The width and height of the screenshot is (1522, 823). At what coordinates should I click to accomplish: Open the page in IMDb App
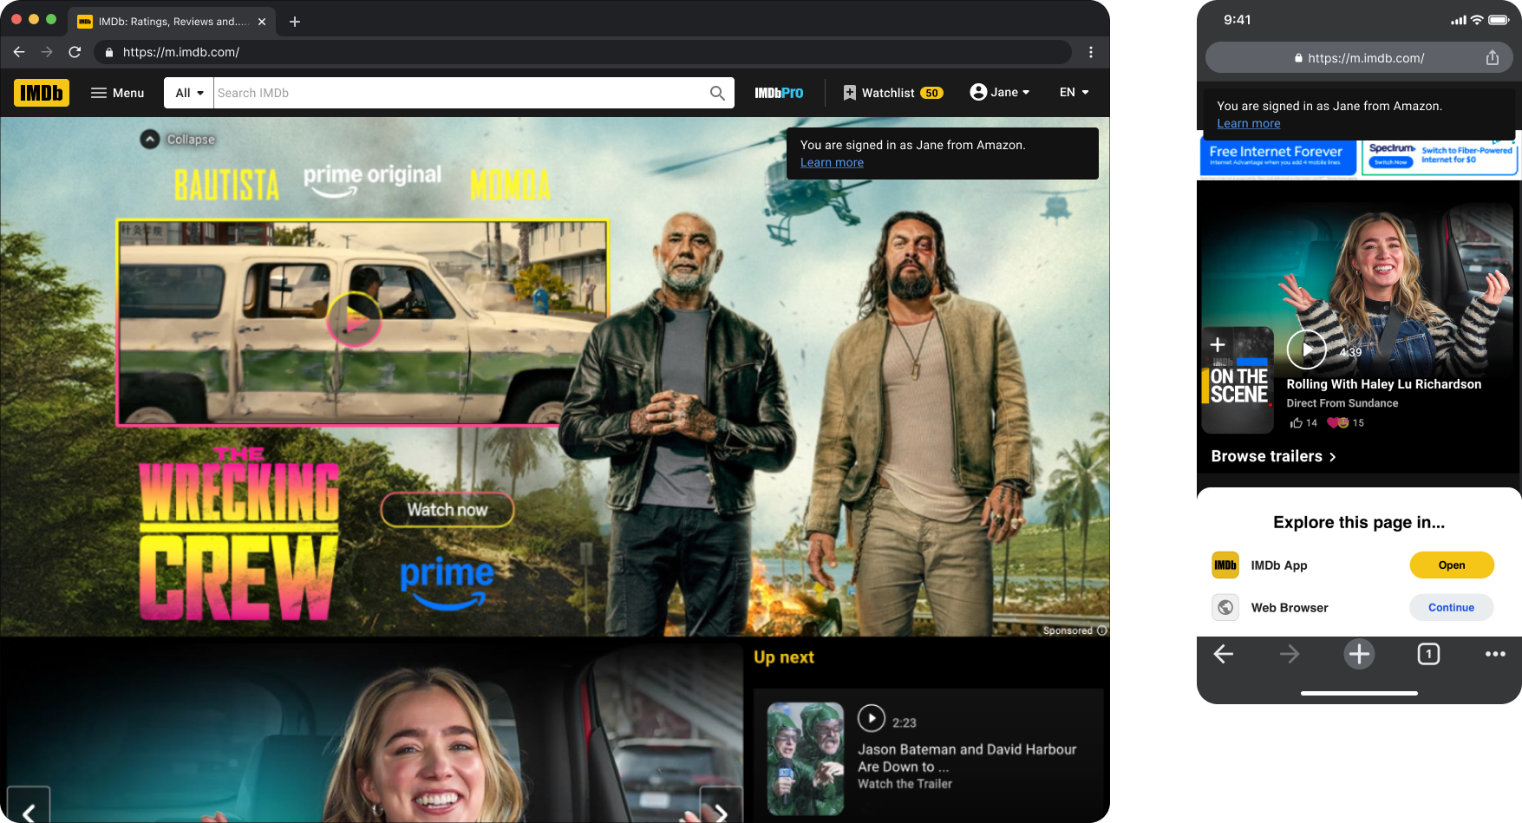1452,565
